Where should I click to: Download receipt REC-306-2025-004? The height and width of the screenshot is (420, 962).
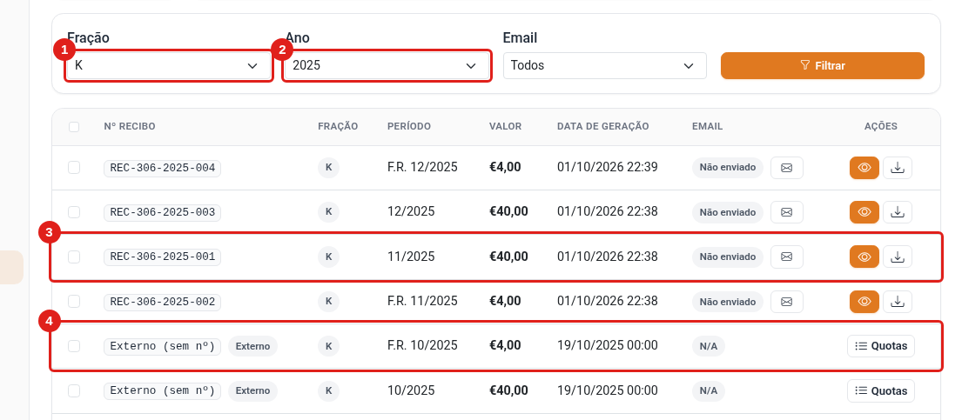(x=898, y=167)
